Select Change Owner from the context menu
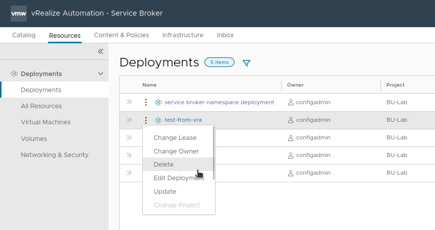Viewport: 435px width, 230px height. [x=176, y=151]
